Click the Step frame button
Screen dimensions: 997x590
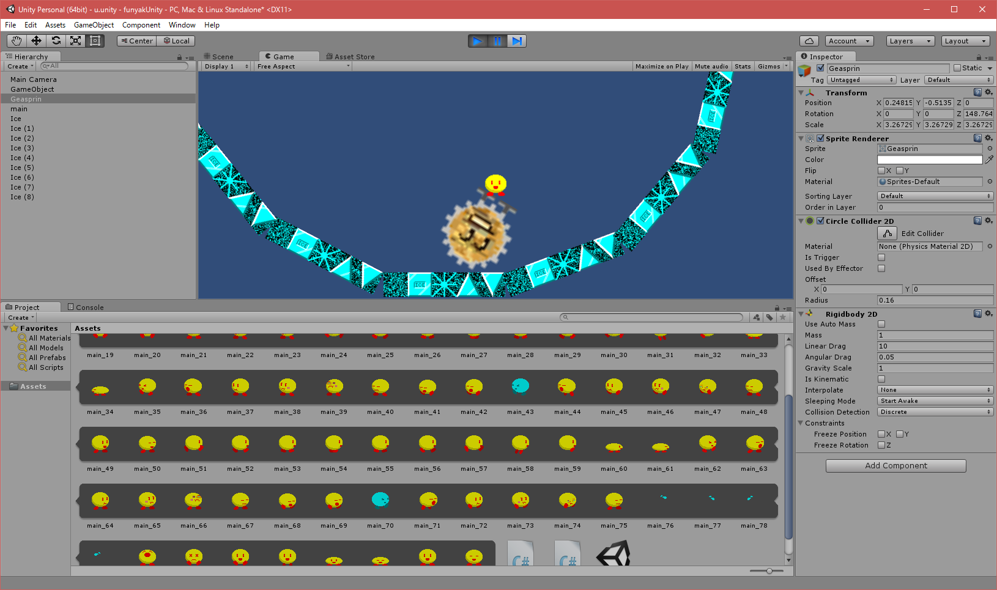tap(517, 41)
